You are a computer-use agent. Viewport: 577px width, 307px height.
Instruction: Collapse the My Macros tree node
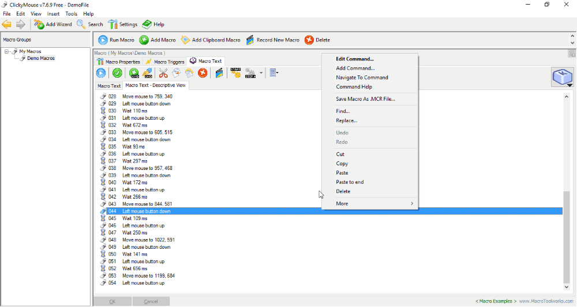click(x=6, y=51)
